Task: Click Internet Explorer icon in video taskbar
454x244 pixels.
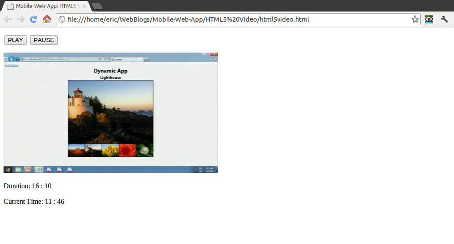Action: click(38, 169)
